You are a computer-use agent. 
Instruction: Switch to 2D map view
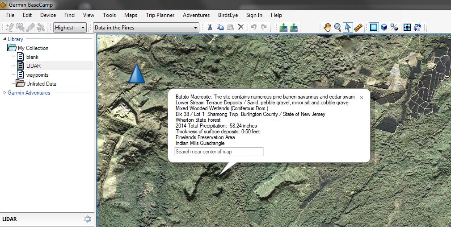tap(373, 27)
